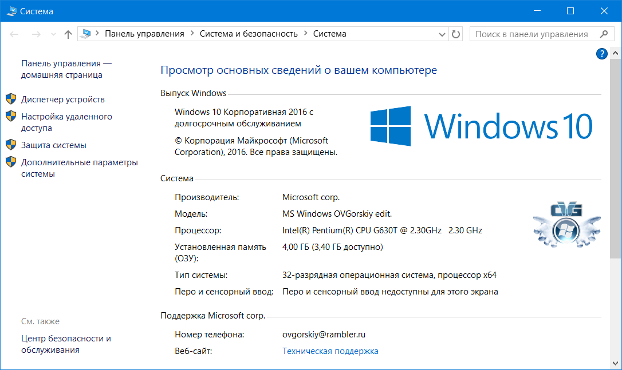Click the blue help question mark icon

601,54
